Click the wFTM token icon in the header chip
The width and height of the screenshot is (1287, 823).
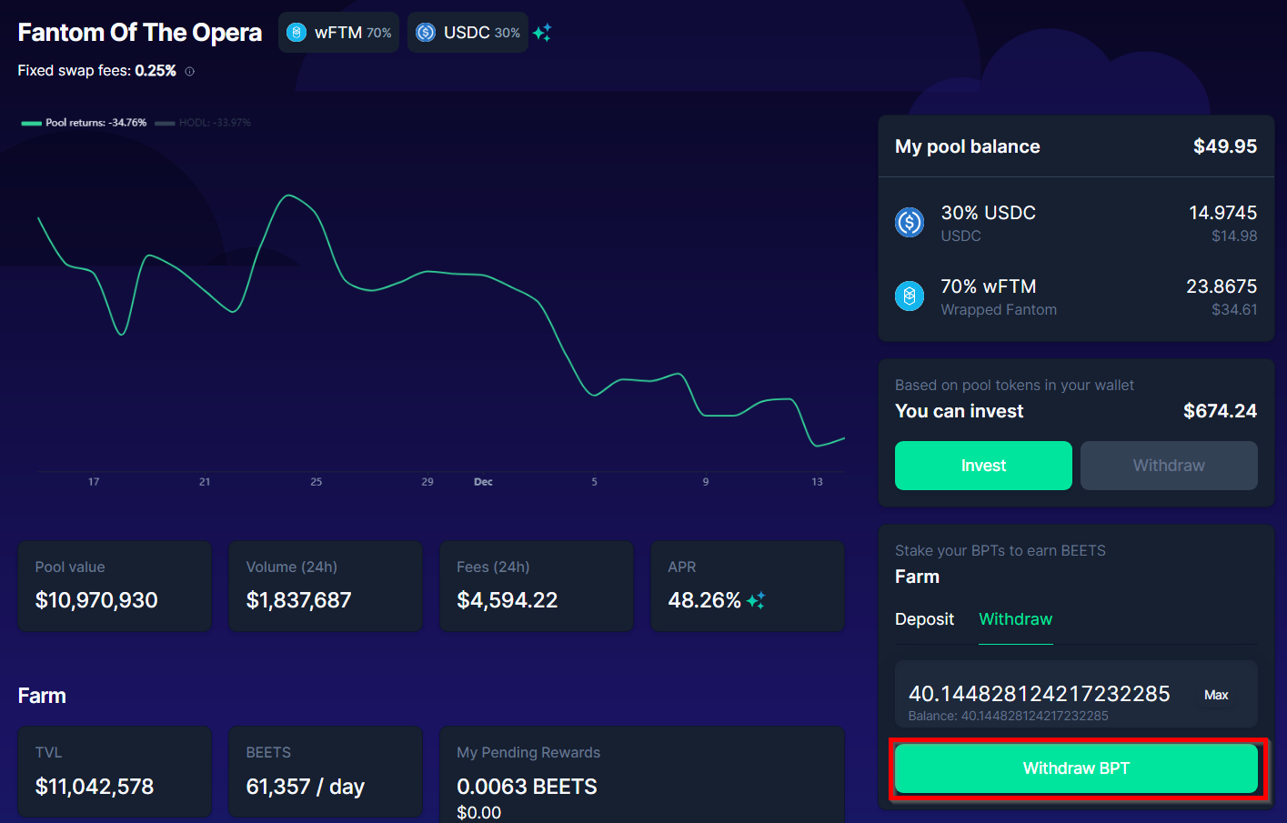pos(297,33)
